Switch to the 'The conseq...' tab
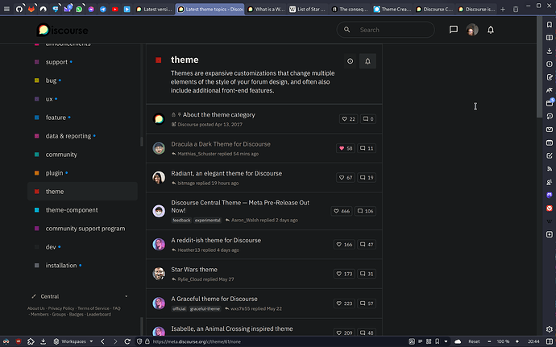556x347 pixels. 350,9
